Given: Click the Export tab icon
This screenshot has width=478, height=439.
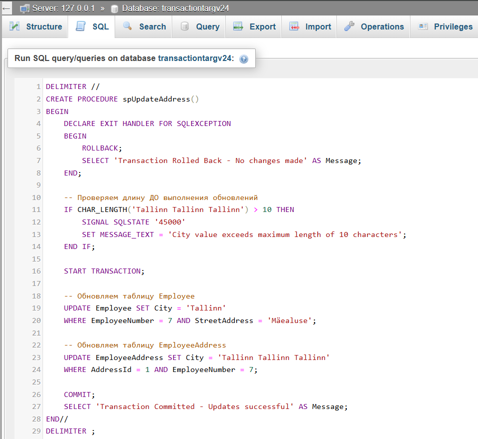Looking at the screenshot, I should click(x=238, y=26).
